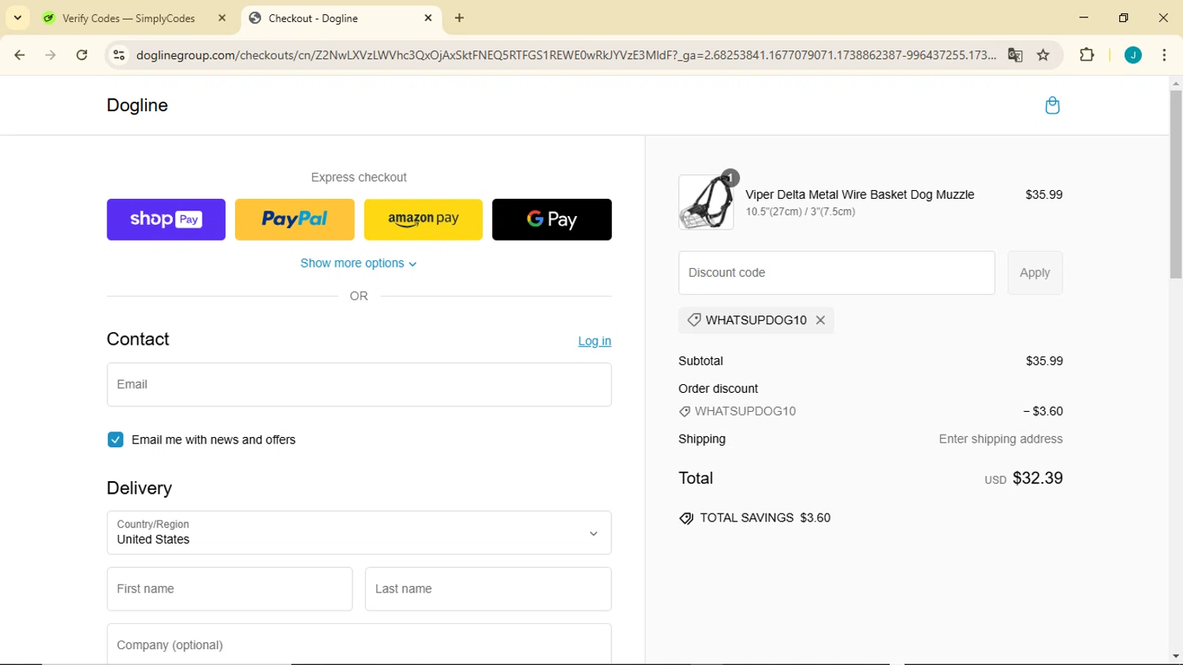Uncheck Email me with news and offers
1183x665 pixels.
coord(115,439)
